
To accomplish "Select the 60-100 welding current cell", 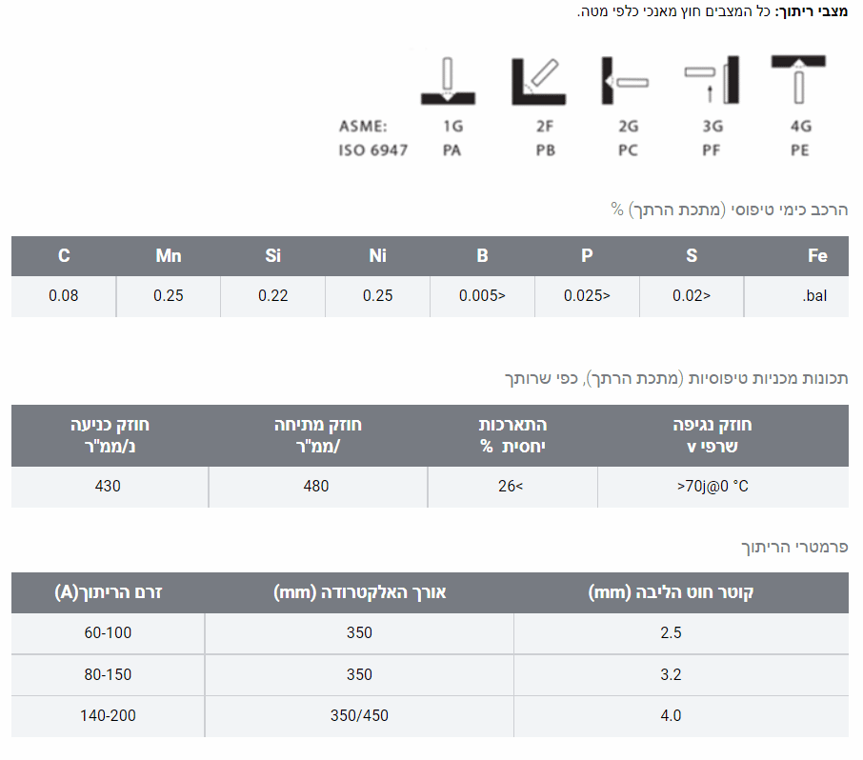I will pyautogui.click(x=108, y=633).
